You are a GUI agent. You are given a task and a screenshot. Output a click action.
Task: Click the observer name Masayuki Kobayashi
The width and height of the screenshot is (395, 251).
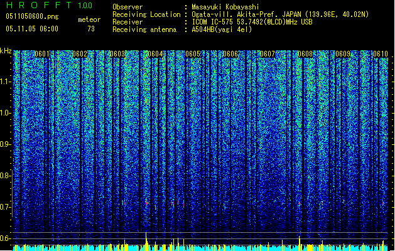click(225, 7)
